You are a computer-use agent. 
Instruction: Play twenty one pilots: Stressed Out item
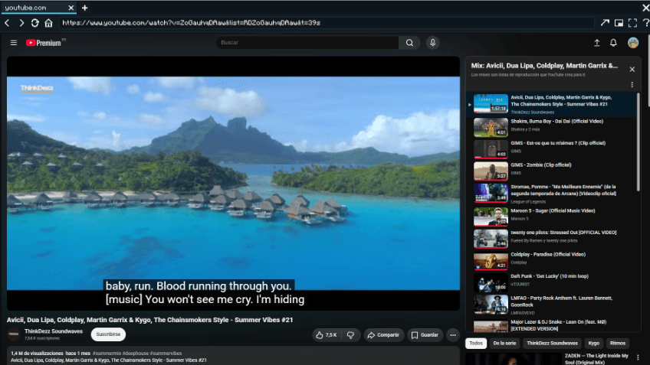coord(551,239)
